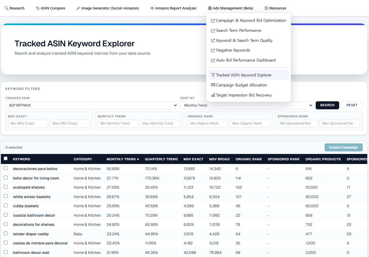Open Search Term Performance from the menu
The height and width of the screenshot is (257, 369).
[x=239, y=30]
